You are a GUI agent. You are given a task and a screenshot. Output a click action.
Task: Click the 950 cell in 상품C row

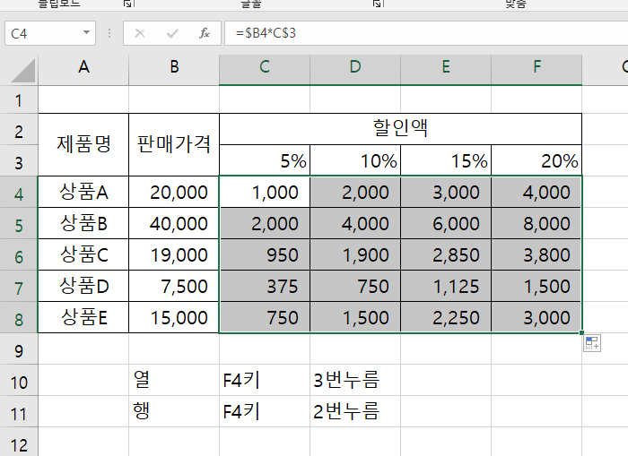click(x=265, y=254)
